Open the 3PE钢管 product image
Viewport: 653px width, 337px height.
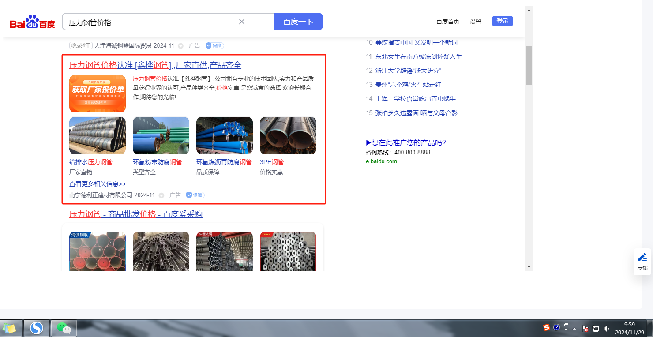(x=288, y=135)
